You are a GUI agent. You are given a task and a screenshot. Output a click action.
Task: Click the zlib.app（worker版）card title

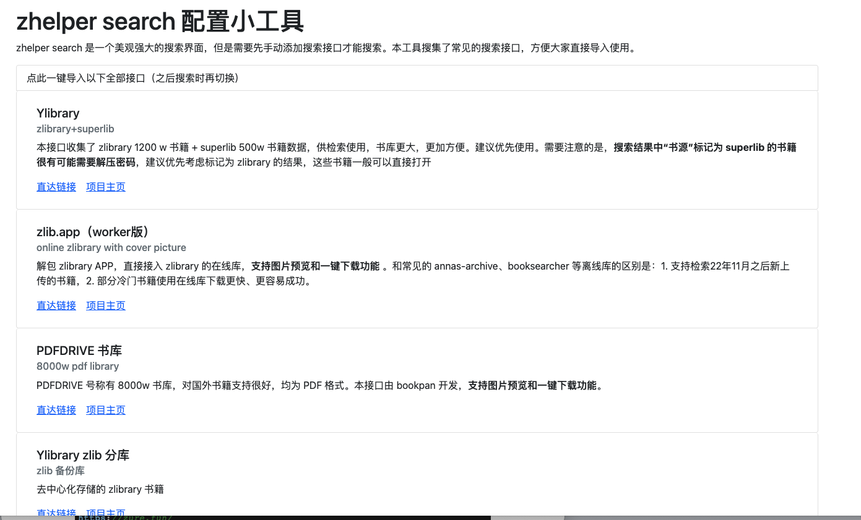click(93, 232)
